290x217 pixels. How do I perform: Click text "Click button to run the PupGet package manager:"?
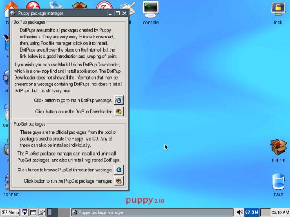[x=68, y=181]
